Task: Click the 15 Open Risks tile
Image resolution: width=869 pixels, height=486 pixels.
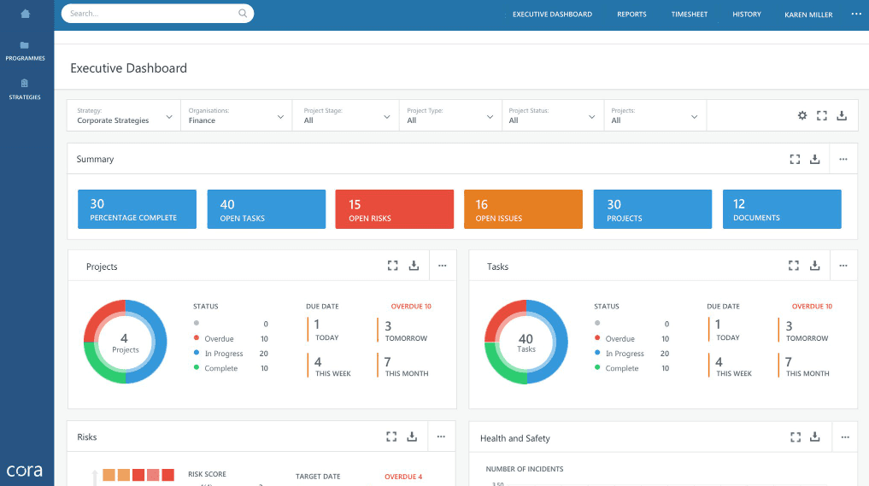Action: tap(394, 209)
